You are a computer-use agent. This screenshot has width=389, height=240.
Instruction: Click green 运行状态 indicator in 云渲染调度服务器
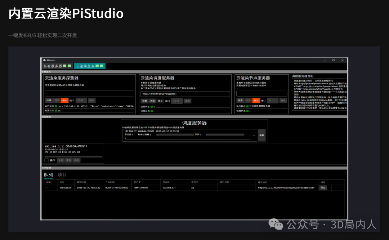152,107
